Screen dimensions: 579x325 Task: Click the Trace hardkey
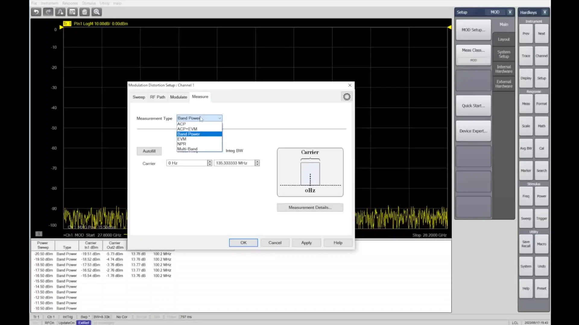(x=526, y=56)
